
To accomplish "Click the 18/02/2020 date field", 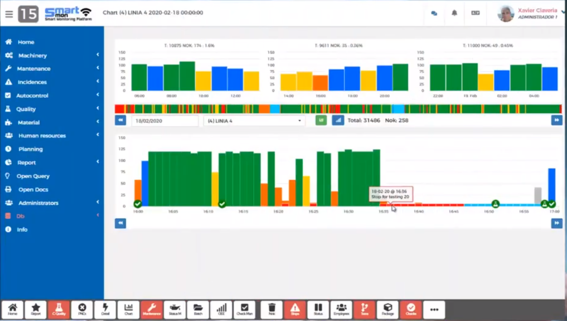I will point(165,121).
